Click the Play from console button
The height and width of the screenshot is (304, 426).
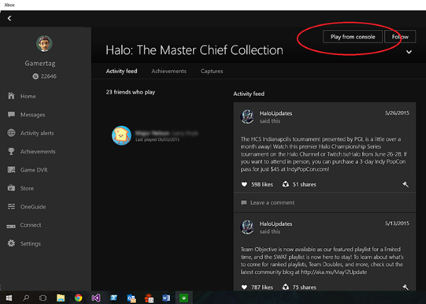353,37
